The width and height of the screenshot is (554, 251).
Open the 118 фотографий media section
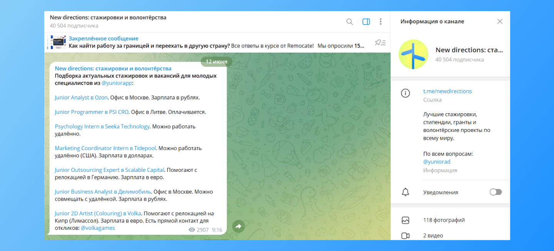click(x=444, y=220)
